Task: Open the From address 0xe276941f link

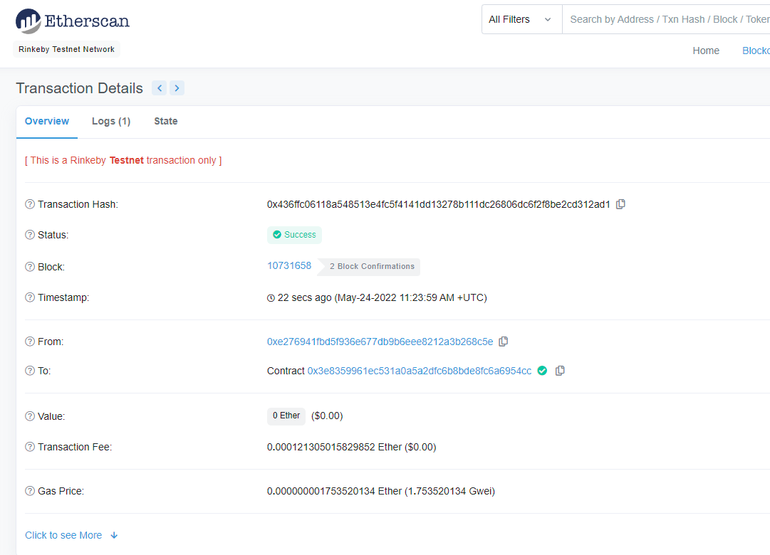Action: click(380, 342)
